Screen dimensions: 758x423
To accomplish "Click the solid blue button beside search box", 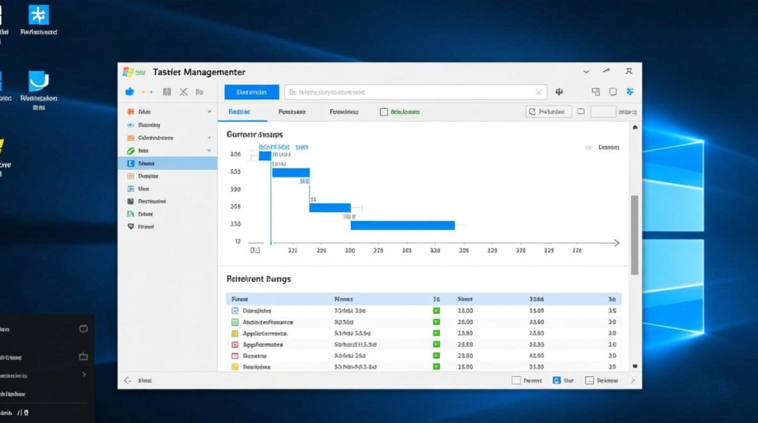I will tap(252, 92).
